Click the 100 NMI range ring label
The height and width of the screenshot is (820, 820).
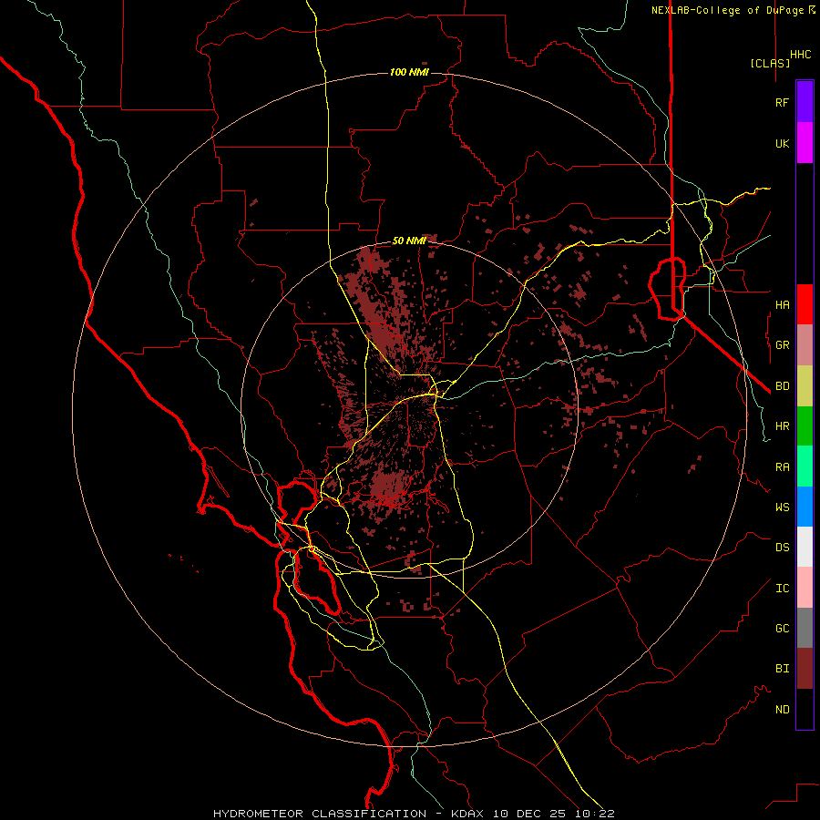point(409,72)
